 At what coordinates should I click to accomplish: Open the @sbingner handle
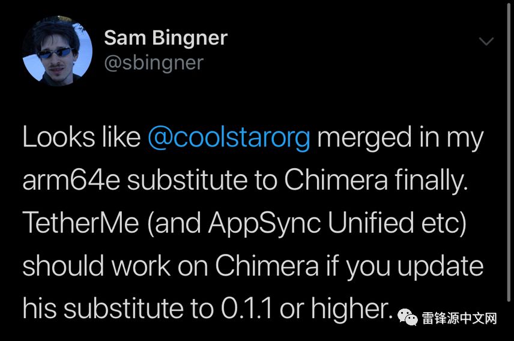point(154,62)
